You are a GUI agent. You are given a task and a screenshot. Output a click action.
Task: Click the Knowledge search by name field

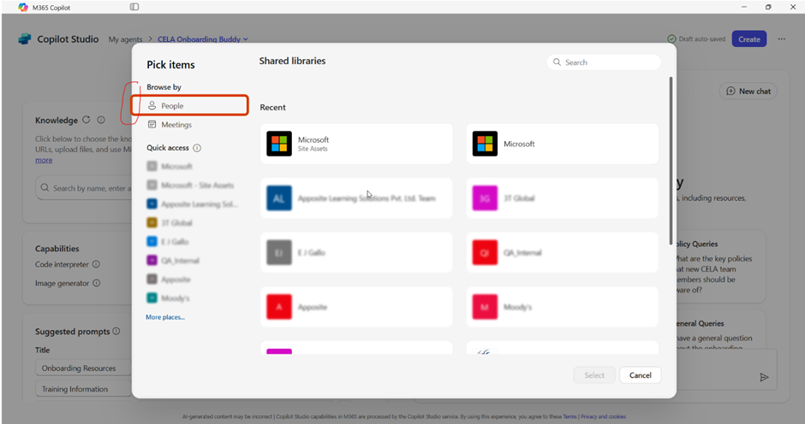coord(85,188)
